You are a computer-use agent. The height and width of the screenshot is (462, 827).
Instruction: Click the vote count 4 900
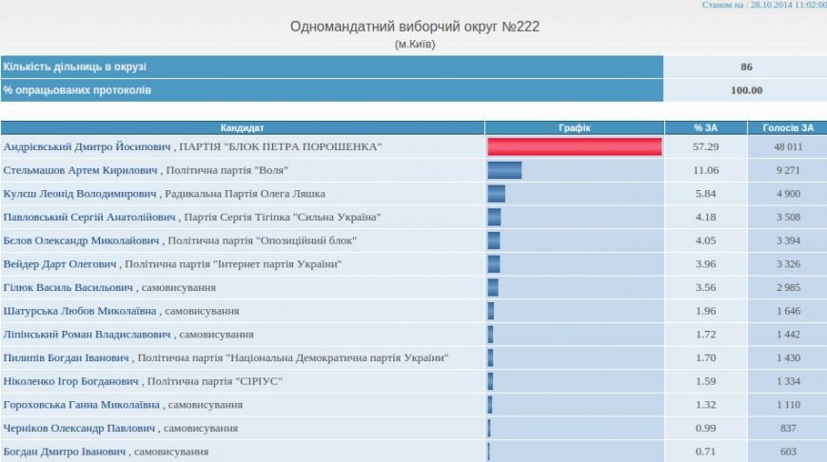(788, 193)
